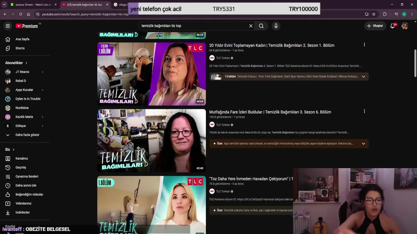This screenshot has width=417, height=234.
Task: Reload the page in Chrome
Action: (x=21, y=14)
